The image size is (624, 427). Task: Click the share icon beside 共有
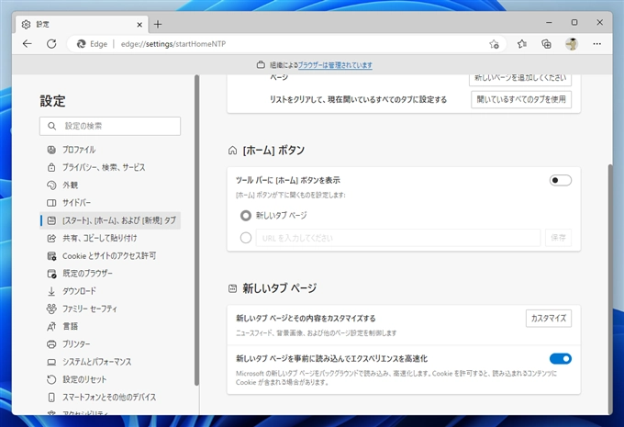pos(51,238)
